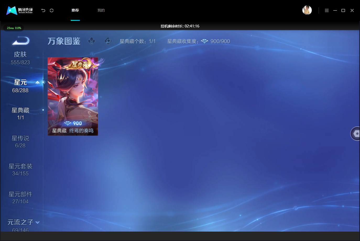Image resolution: width=360 pixels, height=241 pixels.
Task: Click the back arrow in the title bar
Action: click(43, 10)
